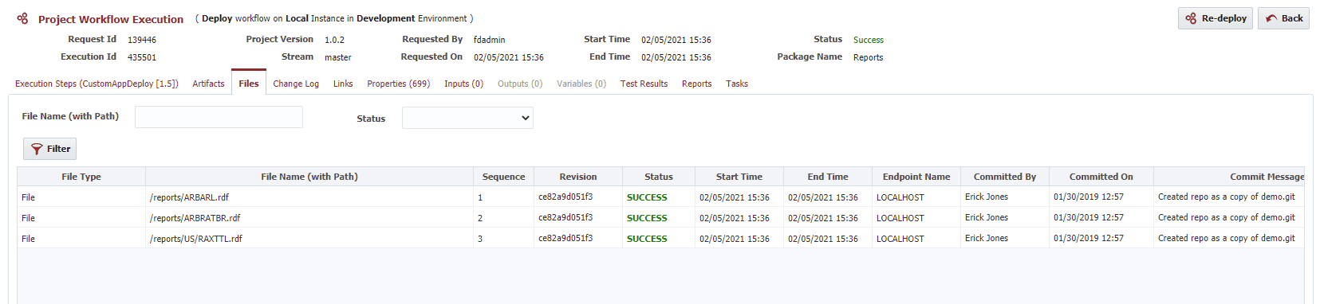The image size is (1320, 304).
Task: Open the Inputs (0) tab
Action: [463, 84]
